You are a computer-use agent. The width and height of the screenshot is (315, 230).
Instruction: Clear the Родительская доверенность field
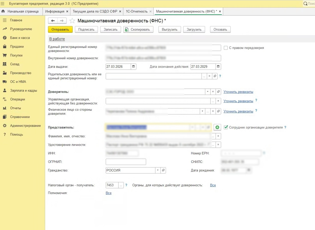coord(209,76)
